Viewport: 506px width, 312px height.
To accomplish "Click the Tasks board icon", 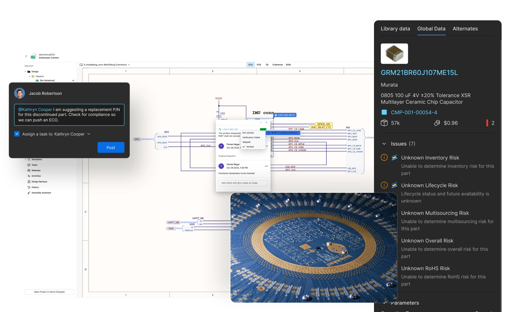I will point(29,165).
